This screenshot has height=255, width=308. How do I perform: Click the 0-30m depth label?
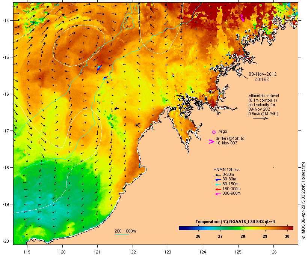228,175
